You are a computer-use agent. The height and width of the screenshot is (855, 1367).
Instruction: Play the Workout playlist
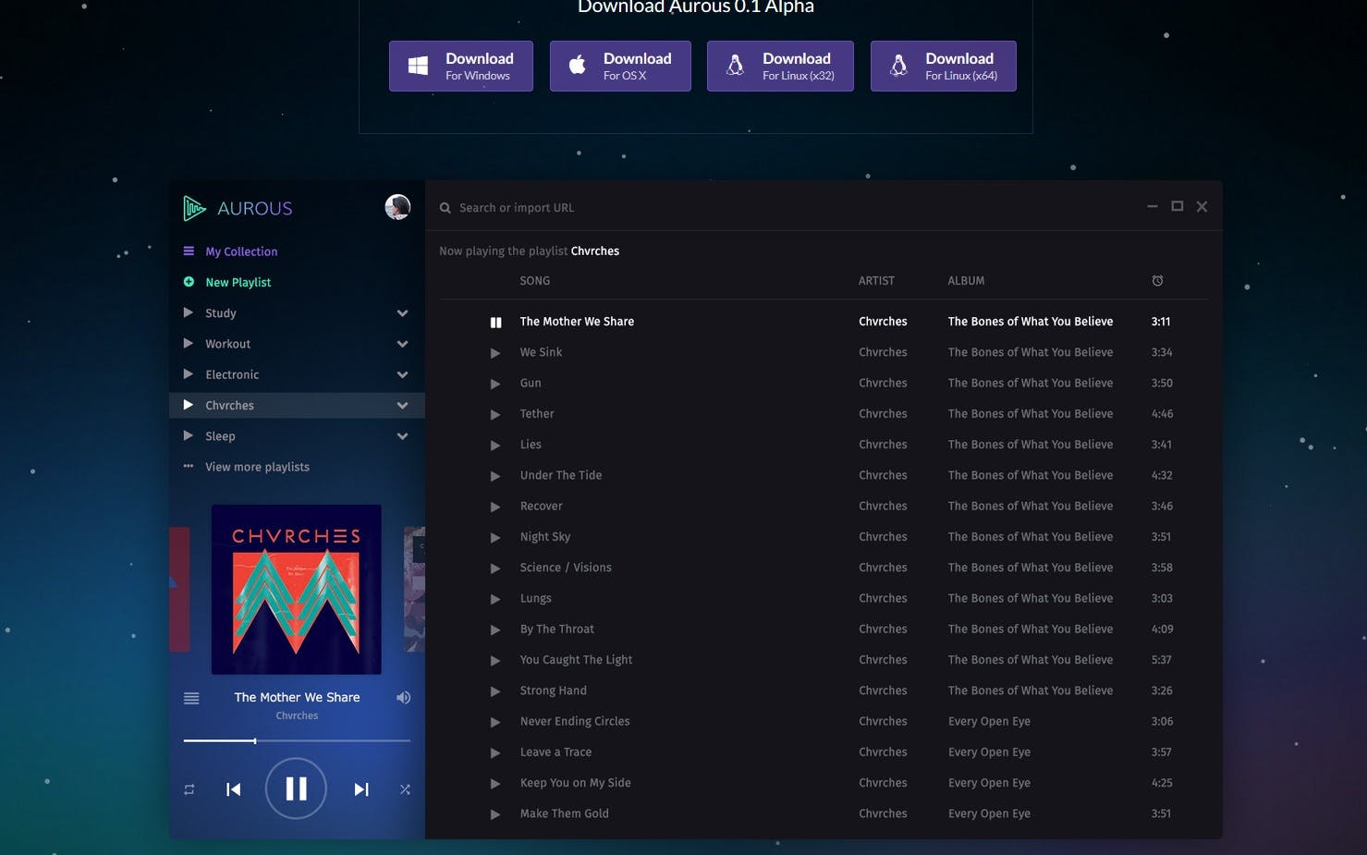(189, 343)
